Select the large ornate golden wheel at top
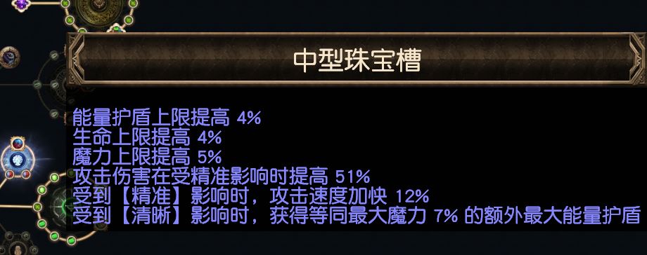The width and height of the screenshot is (647, 255). tap(99, 9)
